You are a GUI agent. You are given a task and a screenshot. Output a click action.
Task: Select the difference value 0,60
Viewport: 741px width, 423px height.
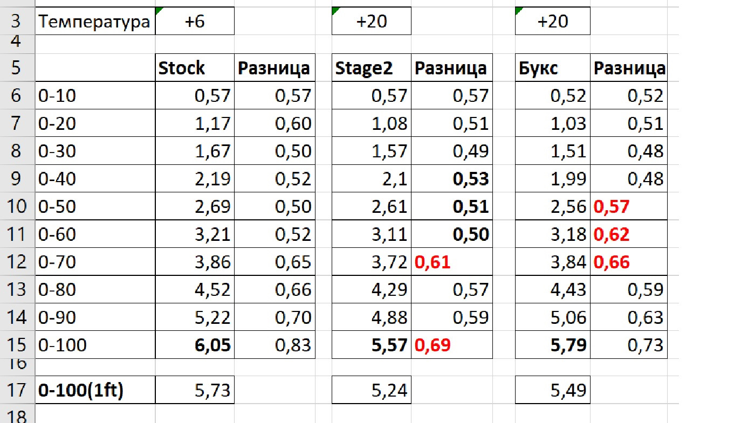275,123
